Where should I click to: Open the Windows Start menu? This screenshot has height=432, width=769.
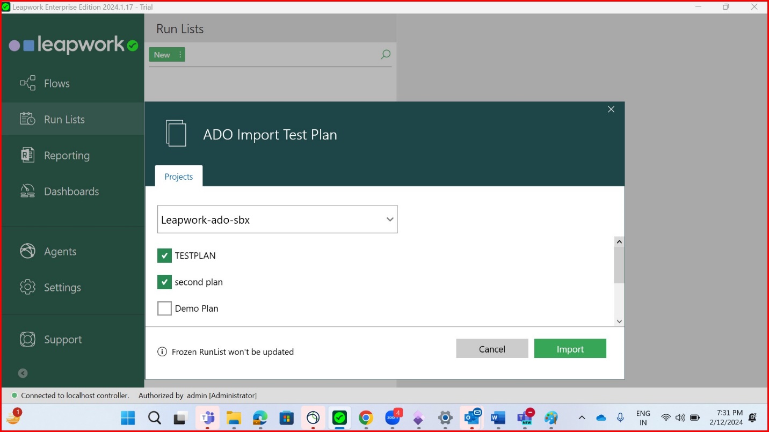click(127, 418)
